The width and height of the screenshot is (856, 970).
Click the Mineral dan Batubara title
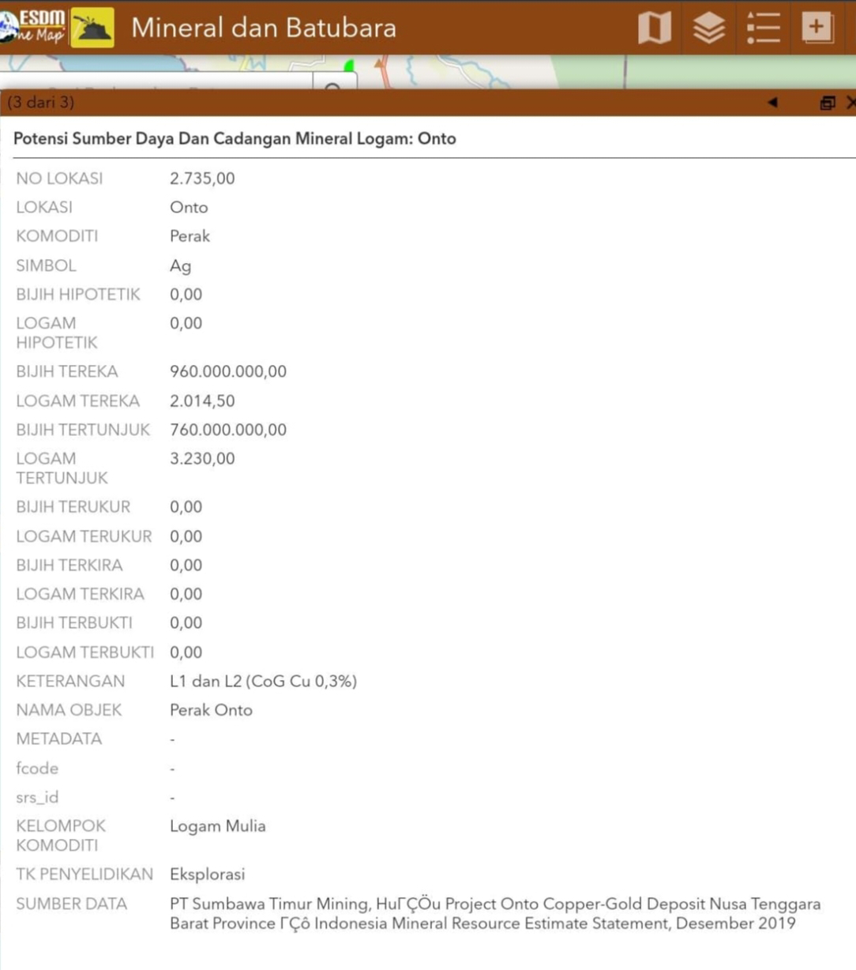click(x=264, y=28)
